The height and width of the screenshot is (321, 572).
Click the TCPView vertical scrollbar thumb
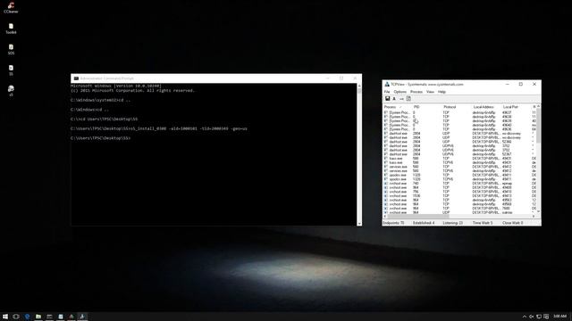[x=538, y=126]
